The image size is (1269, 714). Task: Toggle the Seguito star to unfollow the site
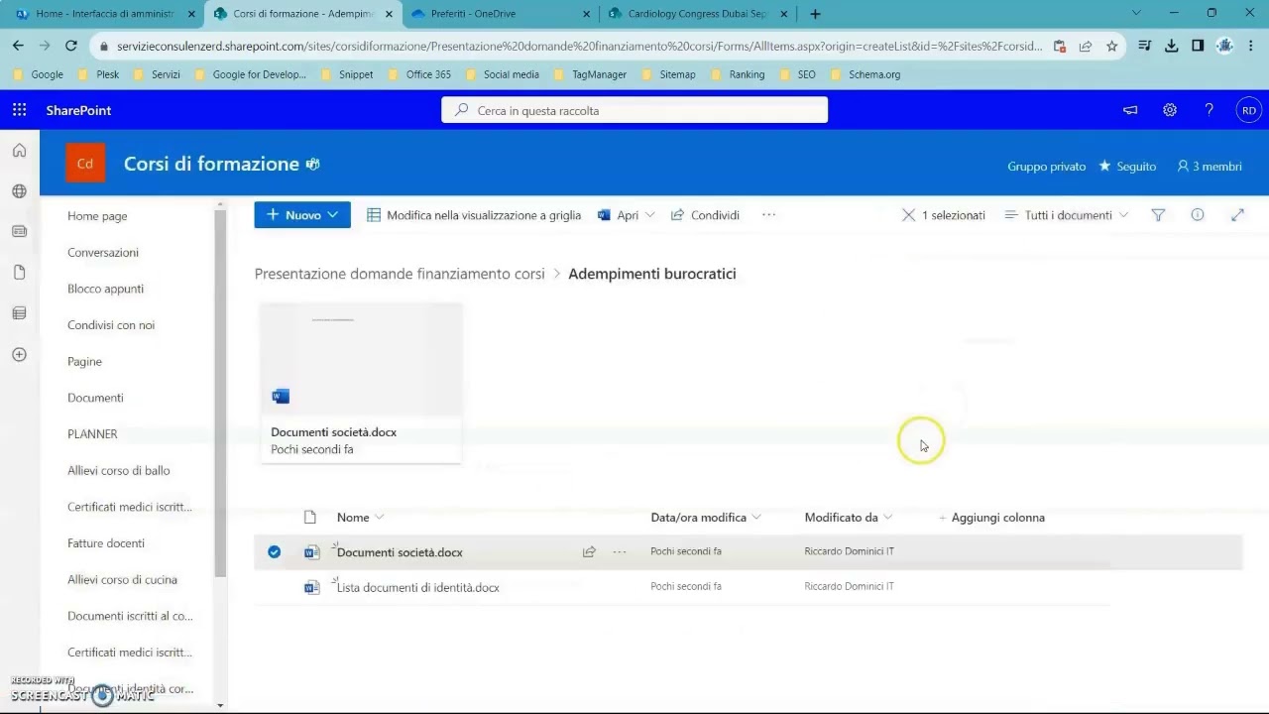coord(1105,166)
